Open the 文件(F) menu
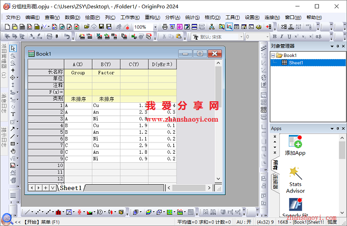The image size is (347, 226). [13, 17]
